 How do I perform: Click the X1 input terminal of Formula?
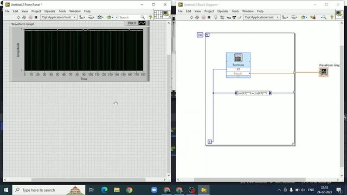[x=238, y=69]
